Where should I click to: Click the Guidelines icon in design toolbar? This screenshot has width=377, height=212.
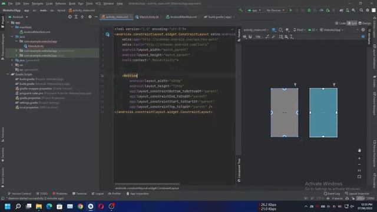pyautogui.click(x=292, y=37)
